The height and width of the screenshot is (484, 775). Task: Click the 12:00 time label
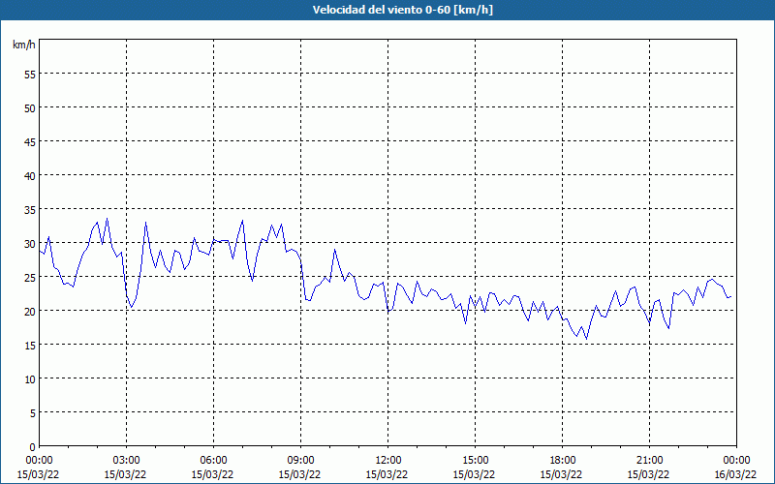[388, 461]
